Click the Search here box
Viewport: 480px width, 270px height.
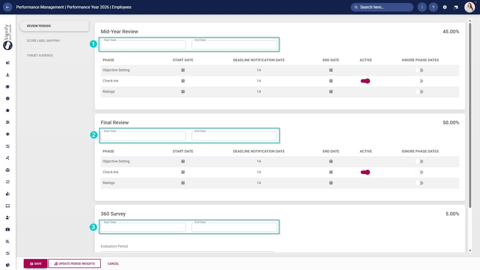(x=382, y=7)
